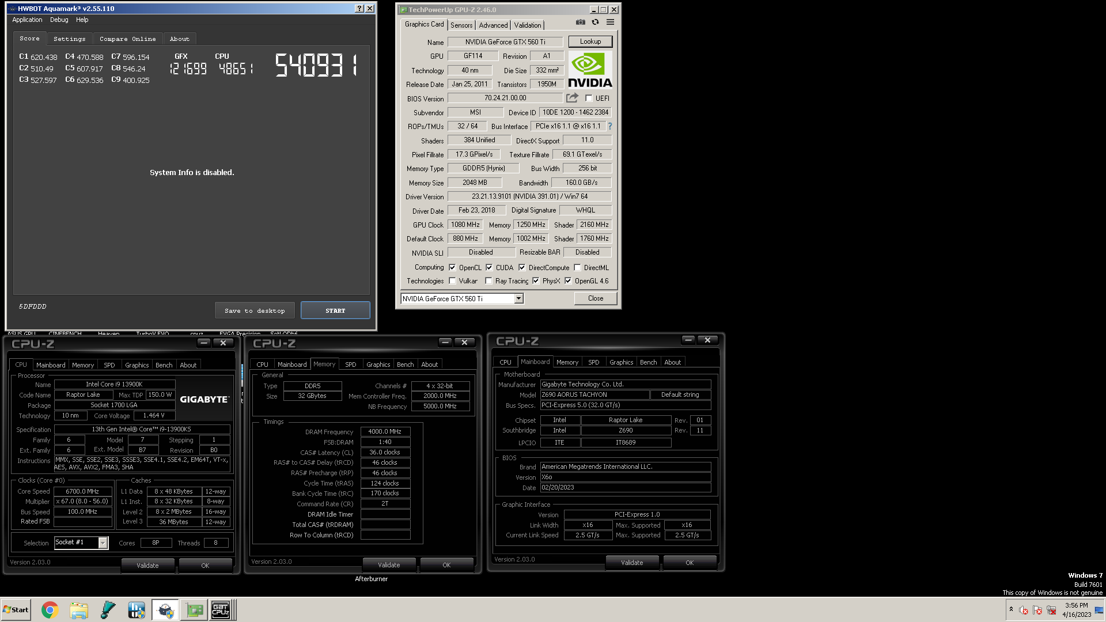
Task: Open SPD tab in the CPU-Z CPU window
Action: coord(109,365)
